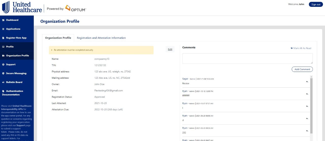Open Applications from the sidebar

[x=13, y=29]
